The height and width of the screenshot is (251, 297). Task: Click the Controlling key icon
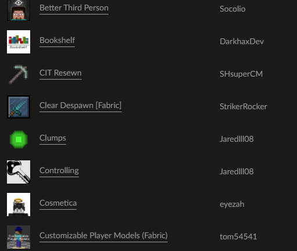[x=19, y=172]
